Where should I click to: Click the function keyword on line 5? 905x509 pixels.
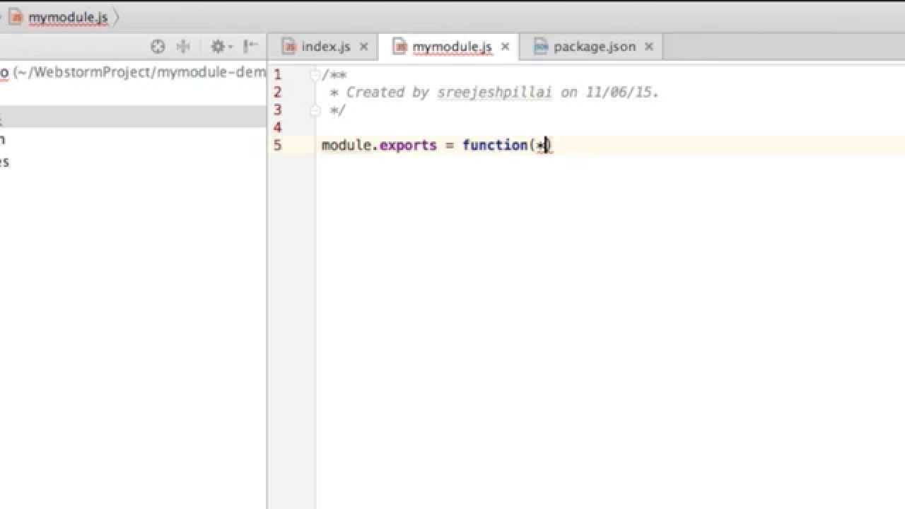tap(494, 145)
